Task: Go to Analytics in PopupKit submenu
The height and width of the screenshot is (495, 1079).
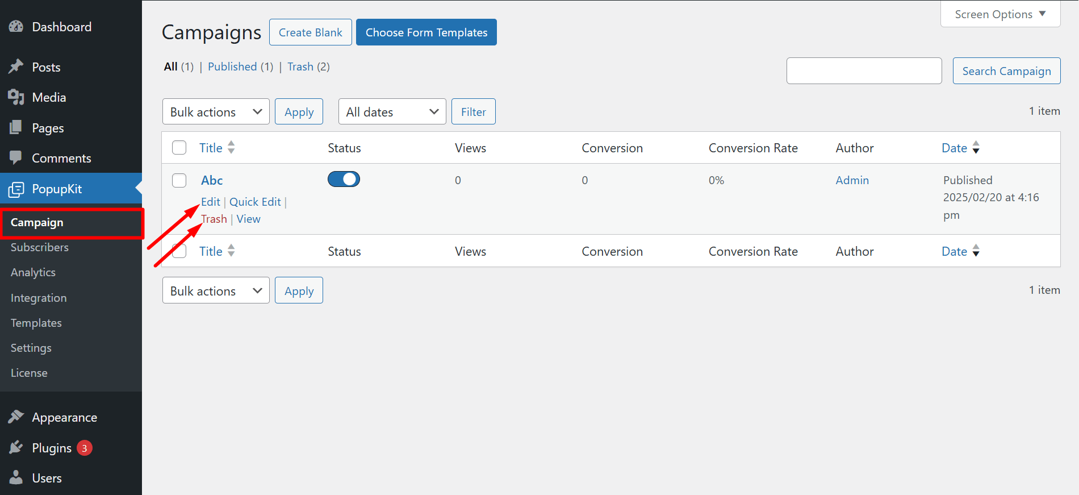Action: [33, 272]
